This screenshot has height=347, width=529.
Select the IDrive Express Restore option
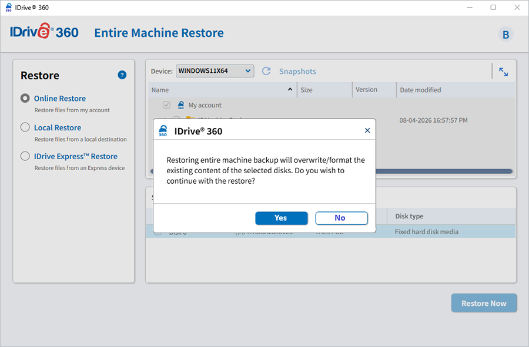pos(25,156)
